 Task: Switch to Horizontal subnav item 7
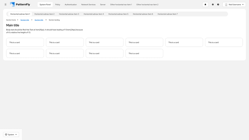[167, 14]
